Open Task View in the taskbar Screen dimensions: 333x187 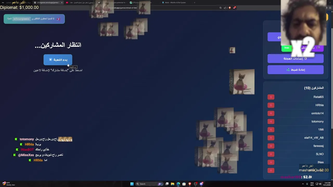[167, 184]
